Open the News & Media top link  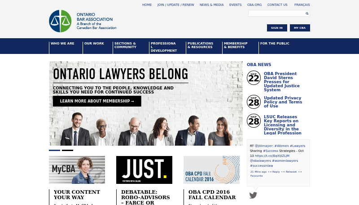point(211,4)
